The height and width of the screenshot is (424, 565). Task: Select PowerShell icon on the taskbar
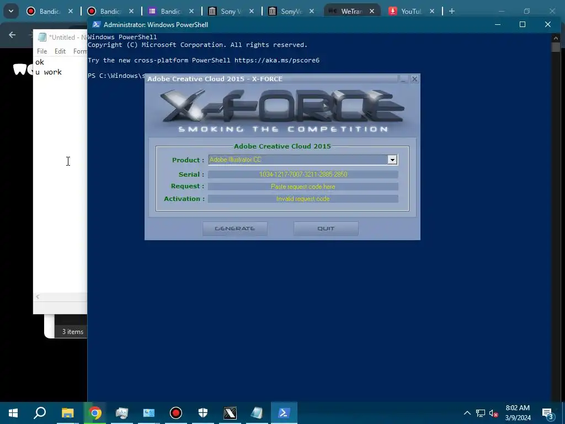tap(284, 413)
